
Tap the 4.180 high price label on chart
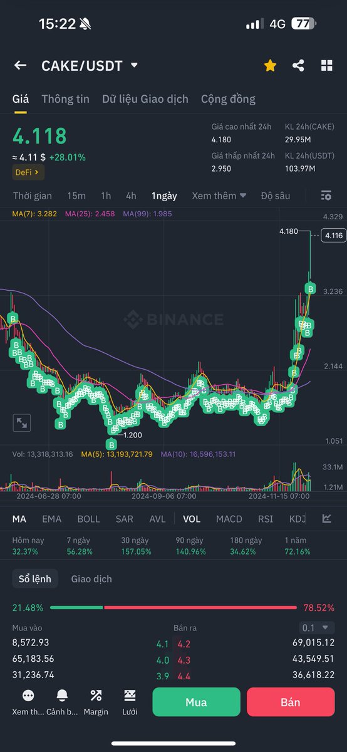pos(289,231)
